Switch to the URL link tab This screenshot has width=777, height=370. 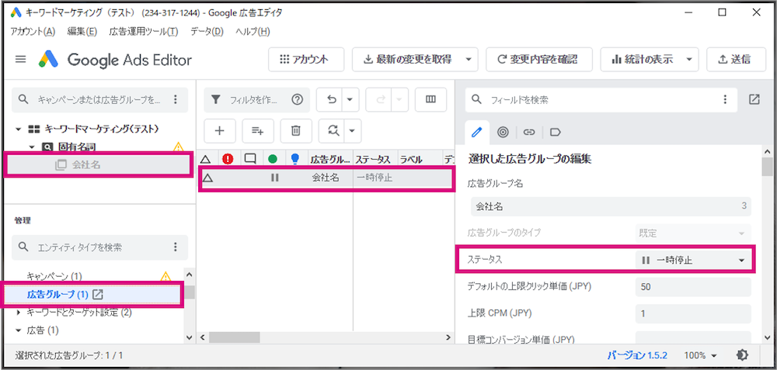[529, 132]
